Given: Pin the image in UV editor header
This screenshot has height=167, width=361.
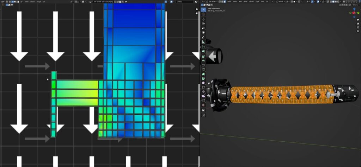Looking at the screenshot, I should click(126, 2).
